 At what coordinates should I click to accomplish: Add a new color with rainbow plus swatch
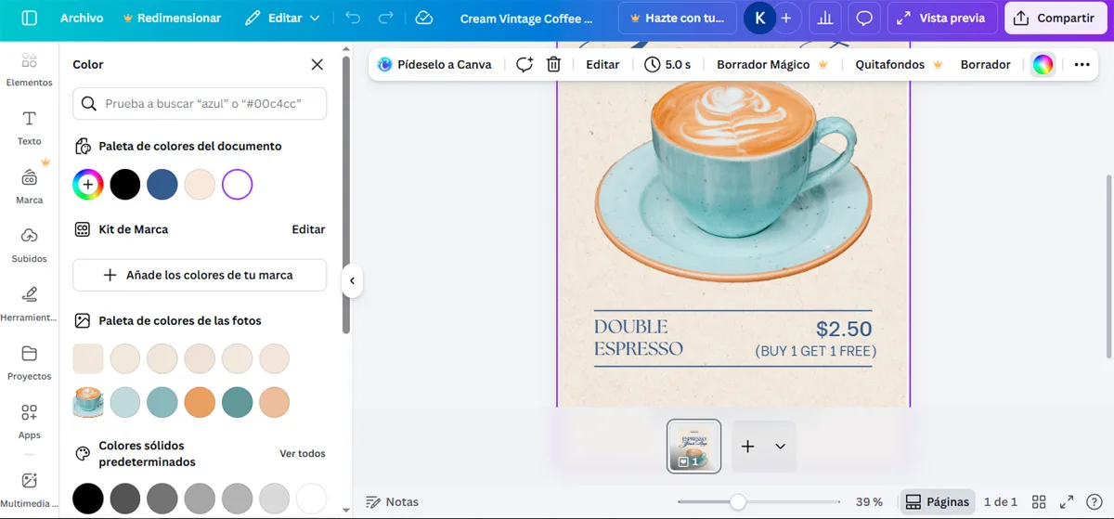pyautogui.click(x=88, y=185)
